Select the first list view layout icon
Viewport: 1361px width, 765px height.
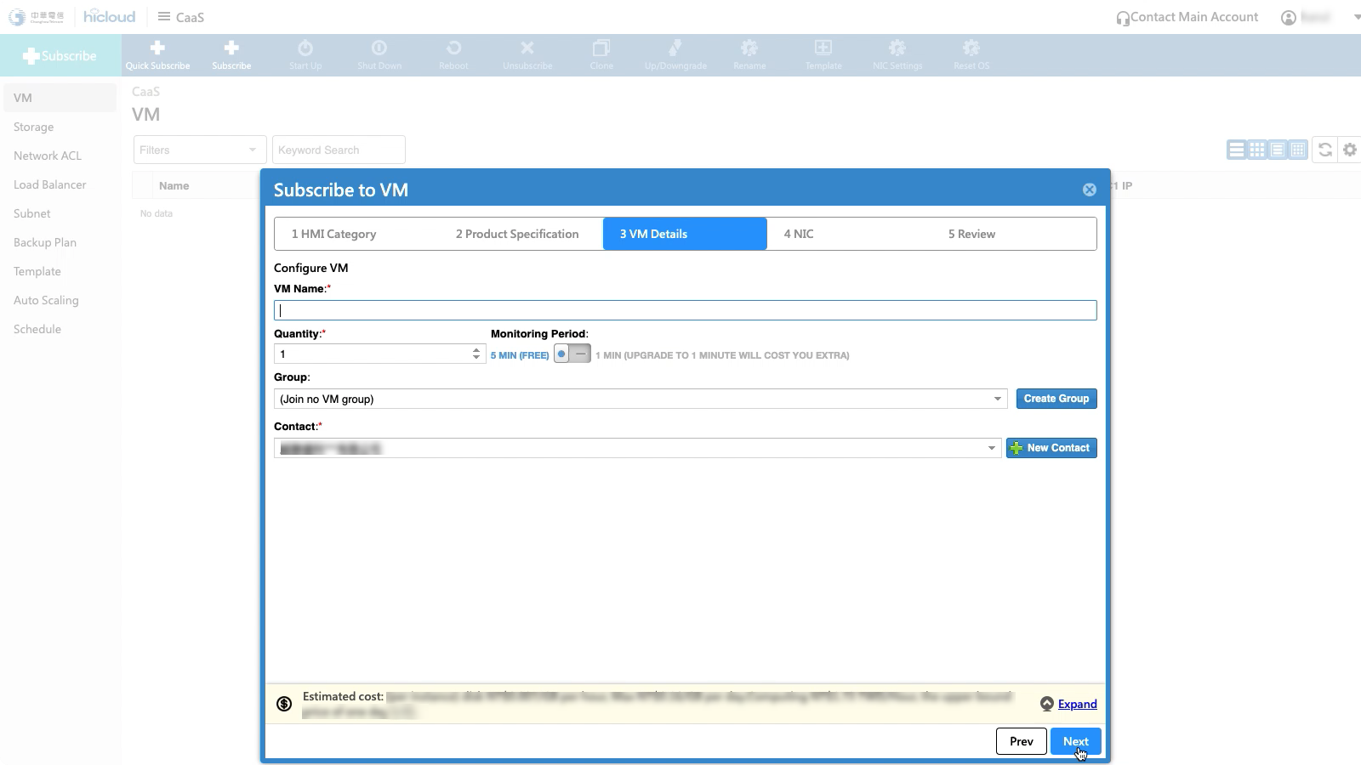tap(1236, 150)
